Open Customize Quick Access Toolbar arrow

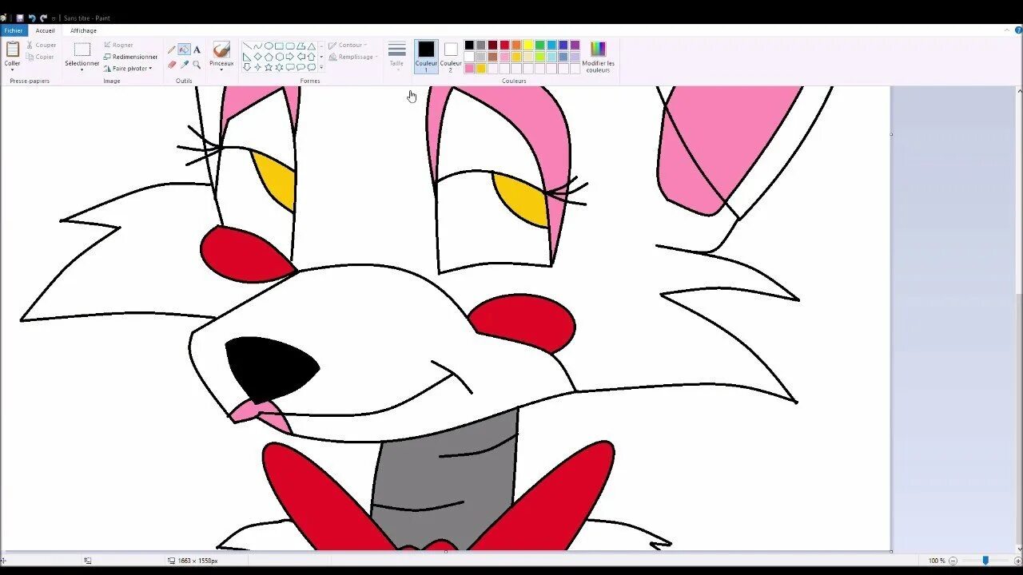click(x=54, y=18)
